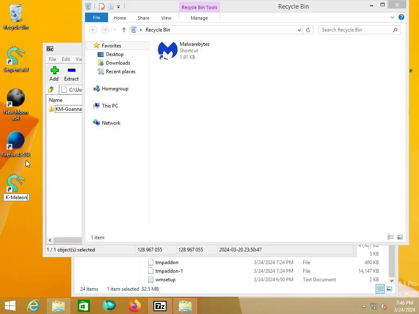This screenshot has width=419, height=314.
Task: Click the New folder quick access icon
Action: click(110, 7)
